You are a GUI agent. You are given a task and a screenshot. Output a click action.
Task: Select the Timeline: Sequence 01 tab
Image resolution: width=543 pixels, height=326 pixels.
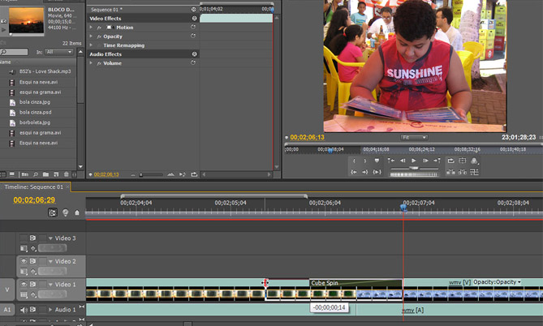click(34, 187)
